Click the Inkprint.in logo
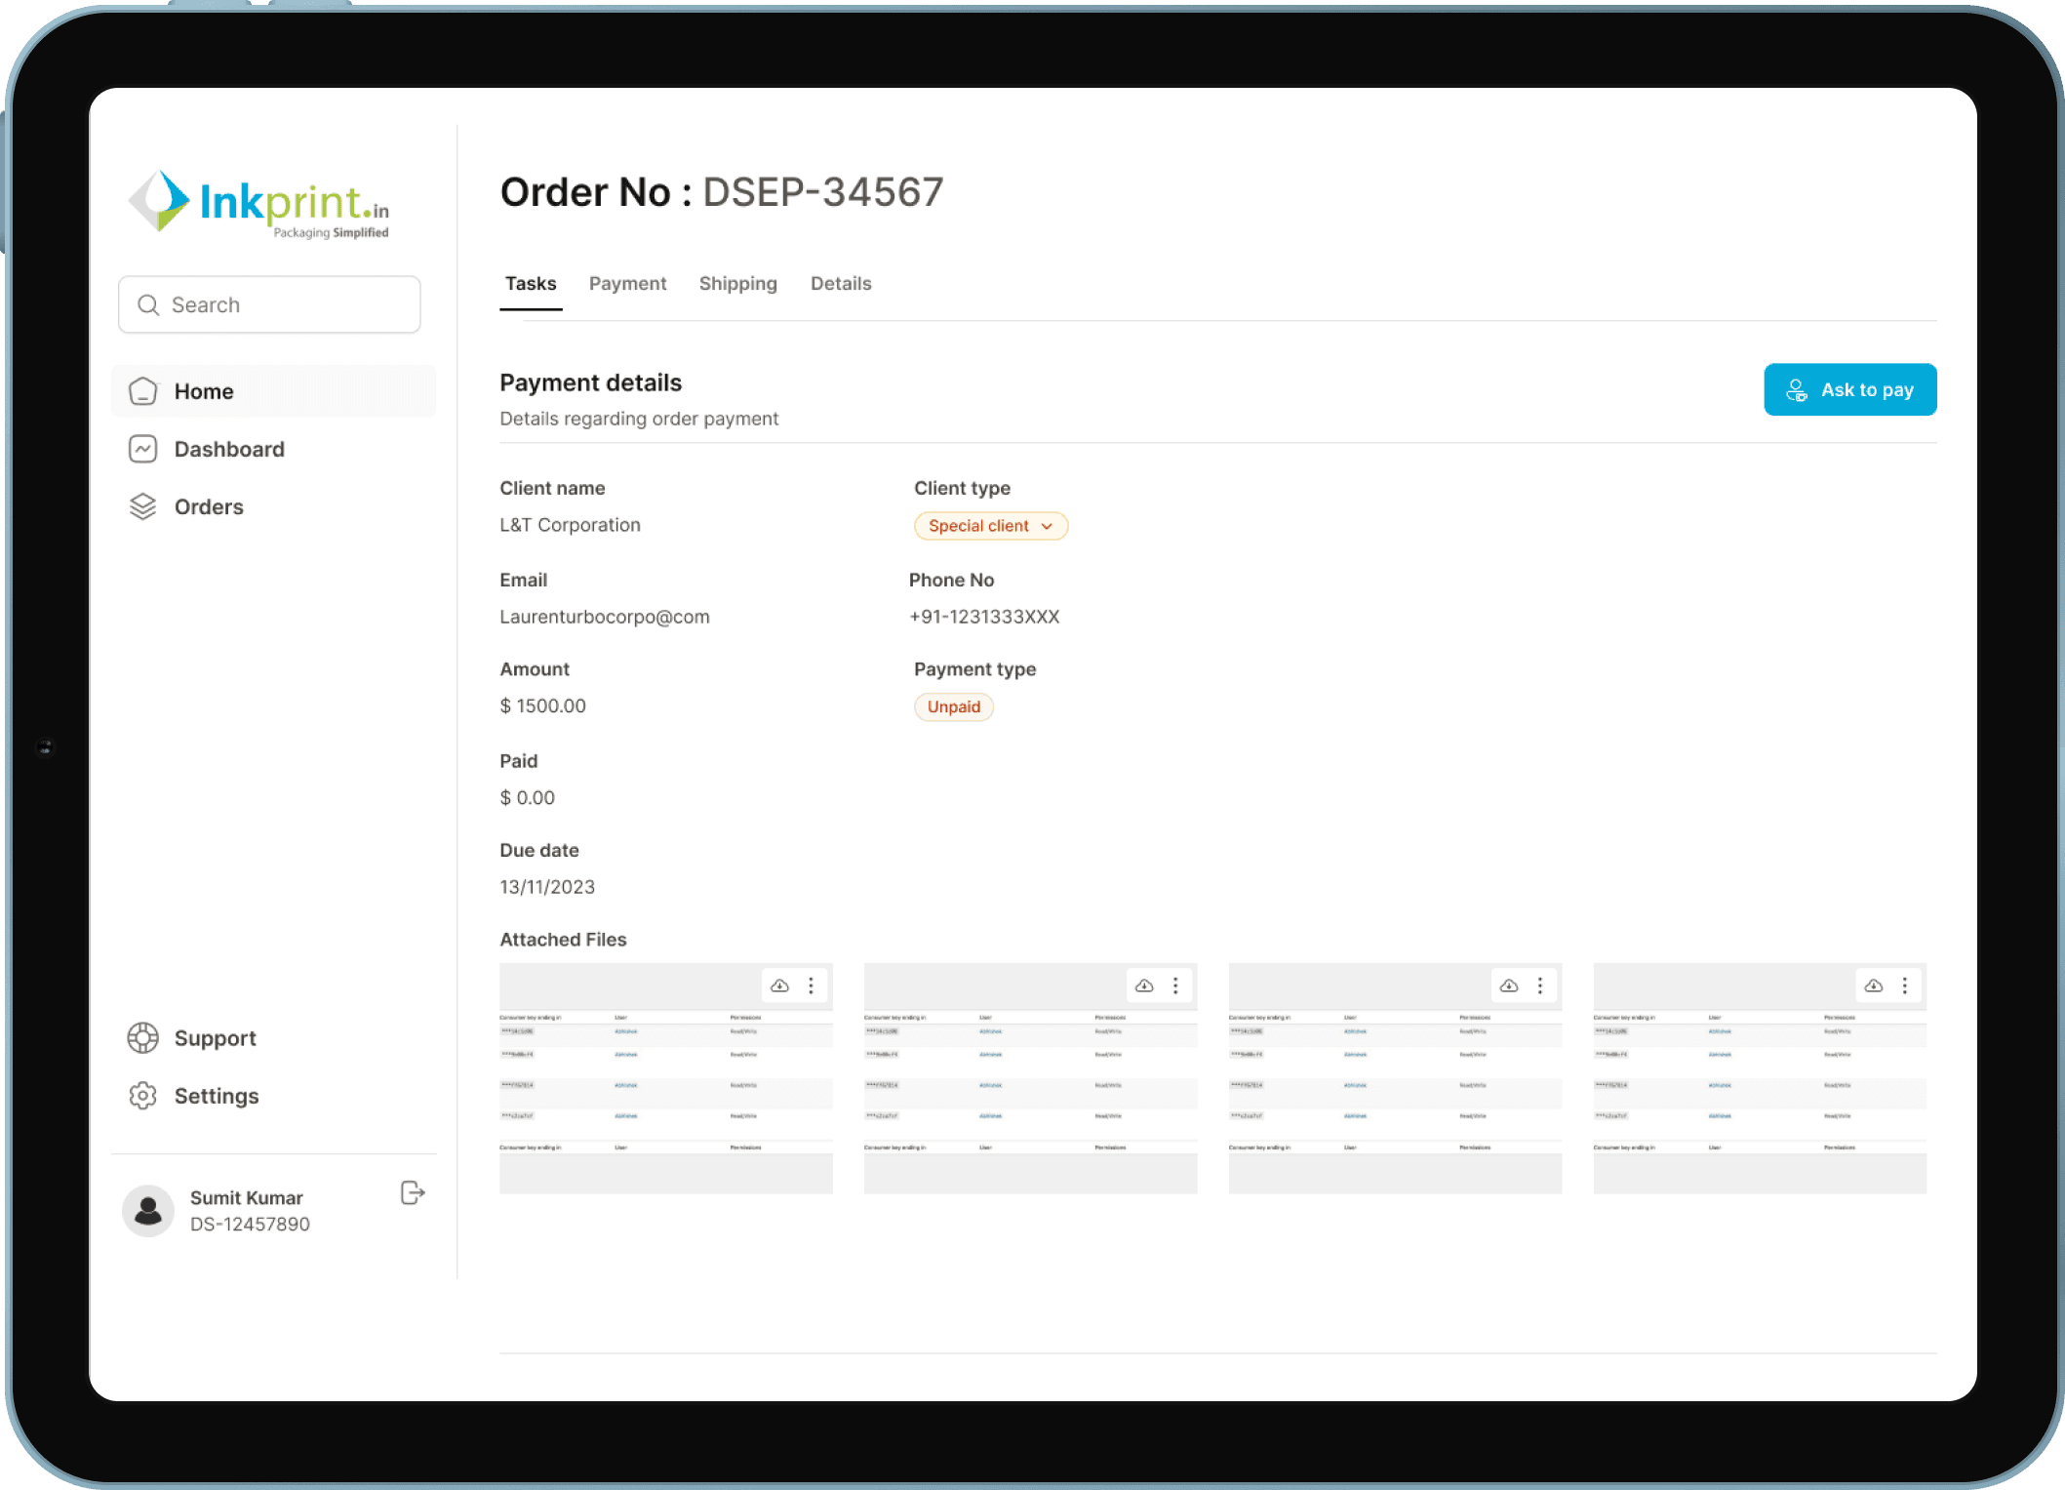This screenshot has height=1490, width=2065. click(259, 203)
